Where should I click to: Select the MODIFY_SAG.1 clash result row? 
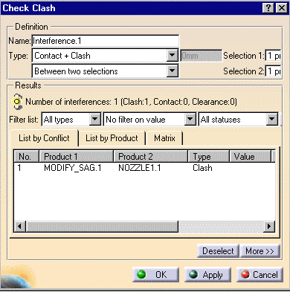[144, 168]
